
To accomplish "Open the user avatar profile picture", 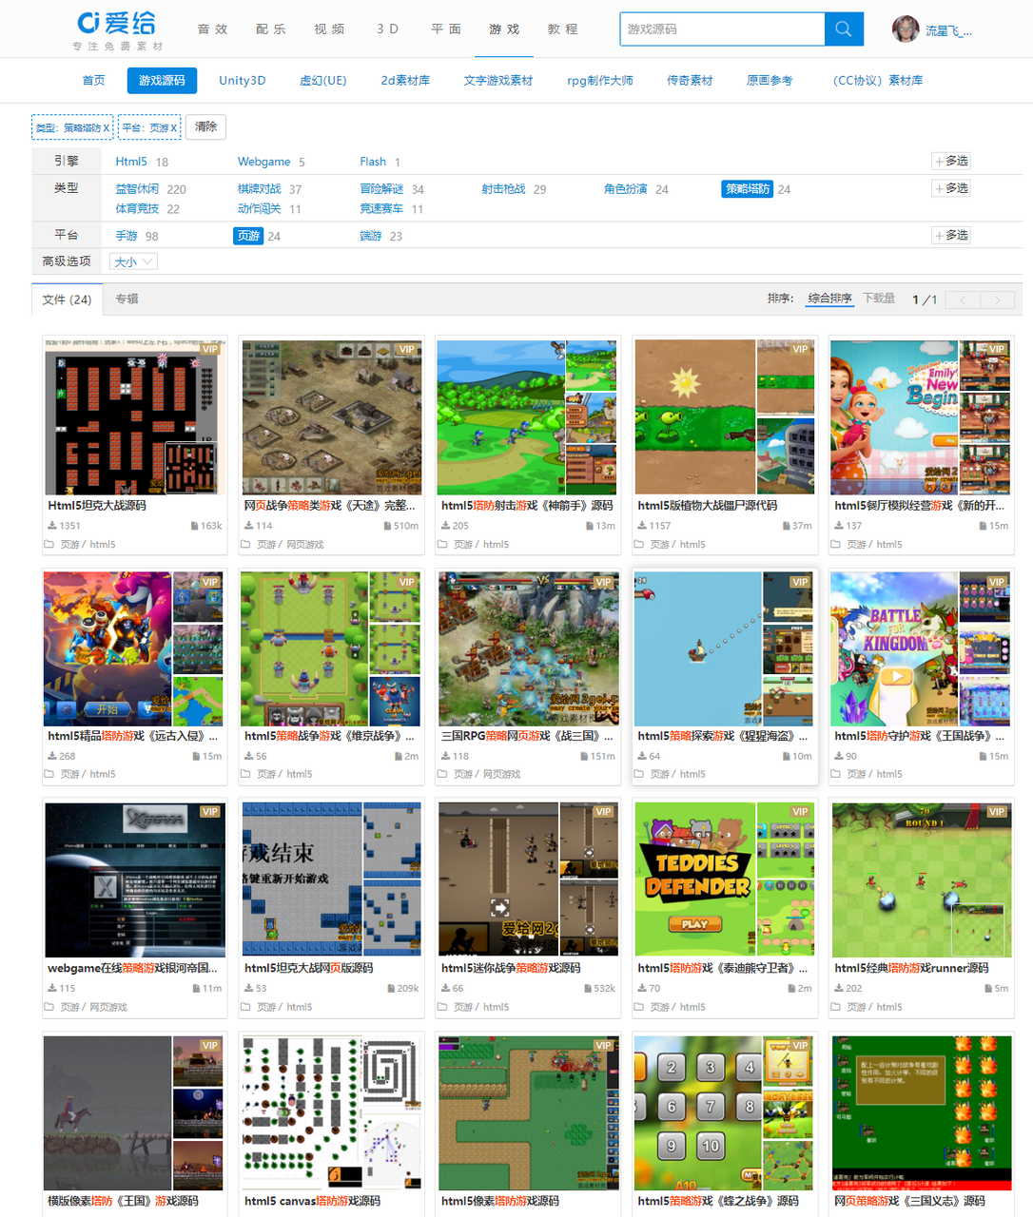I will (906, 29).
